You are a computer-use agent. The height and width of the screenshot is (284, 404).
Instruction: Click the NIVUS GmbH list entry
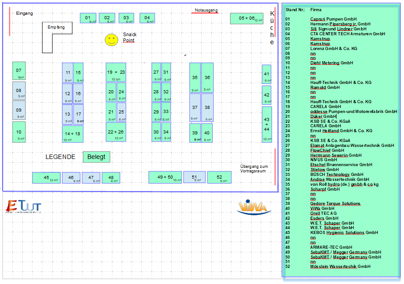pos(323,160)
